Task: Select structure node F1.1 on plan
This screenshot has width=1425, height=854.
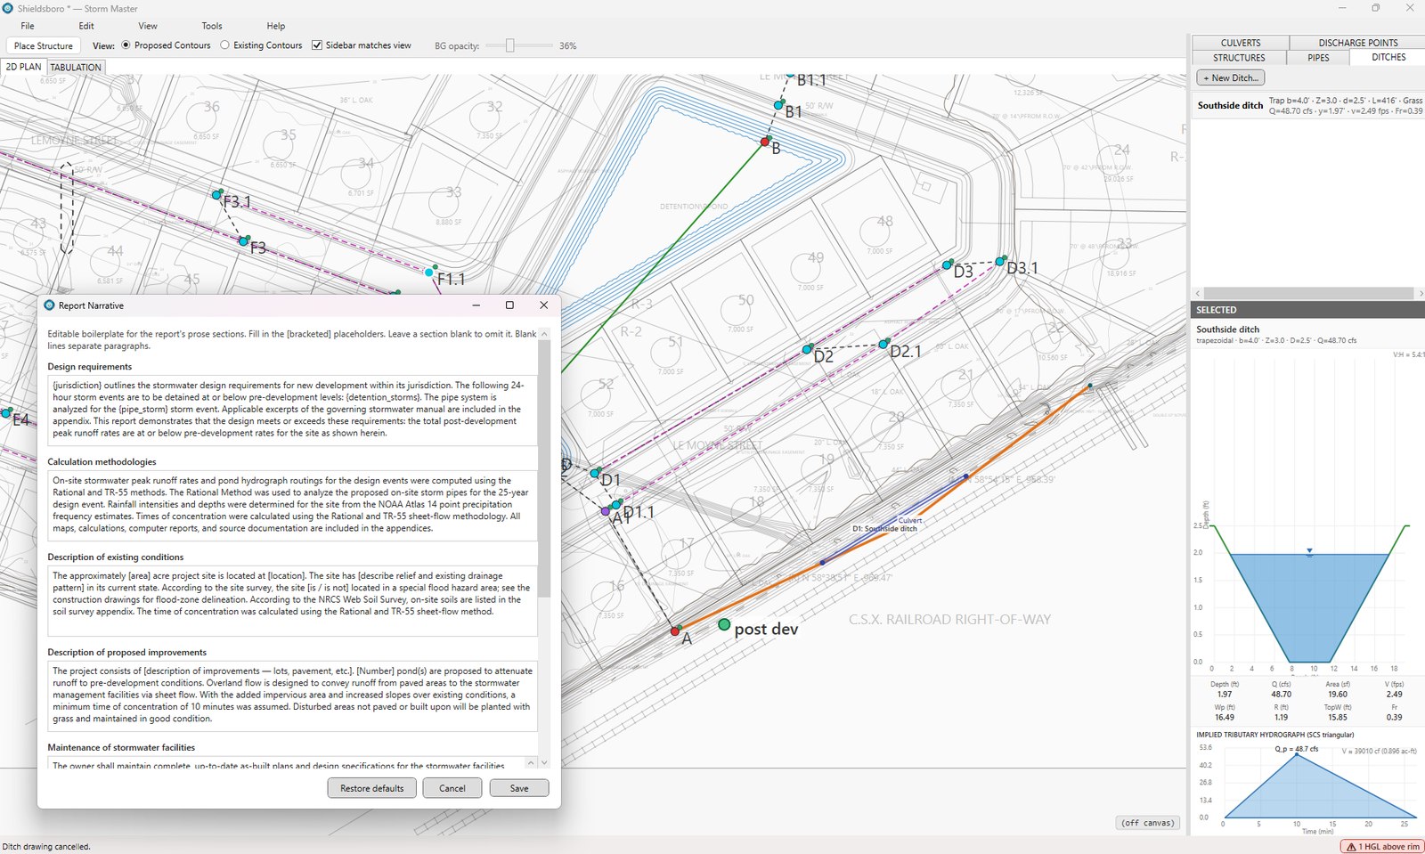Action: point(430,272)
